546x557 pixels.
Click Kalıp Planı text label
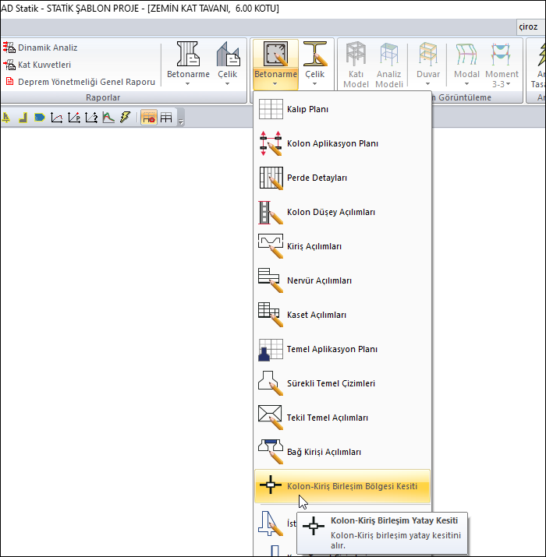click(307, 109)
